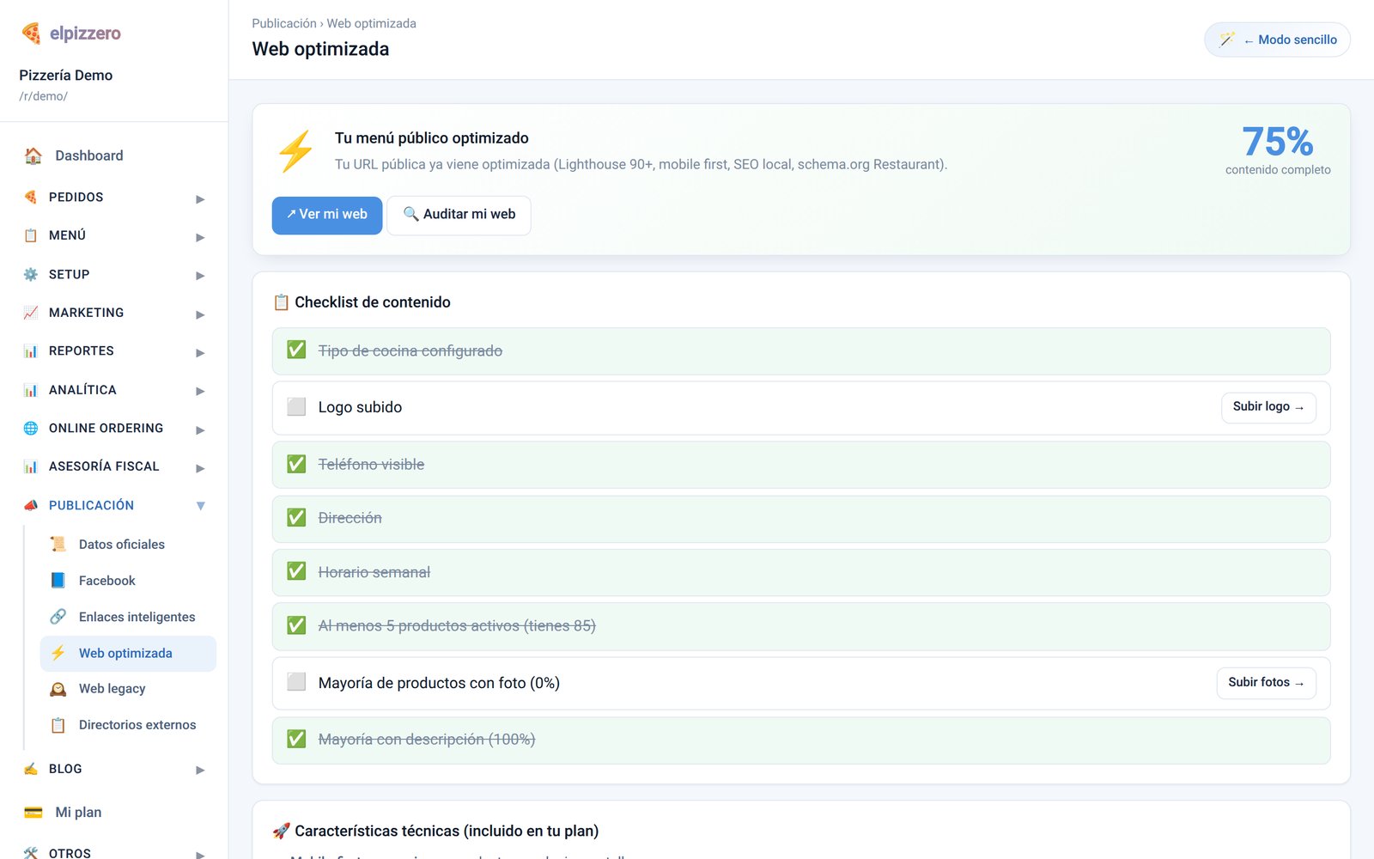The image size is (1374, 859).
Task: Toggle the Teléfono visible checkbox
Action: 296,464
